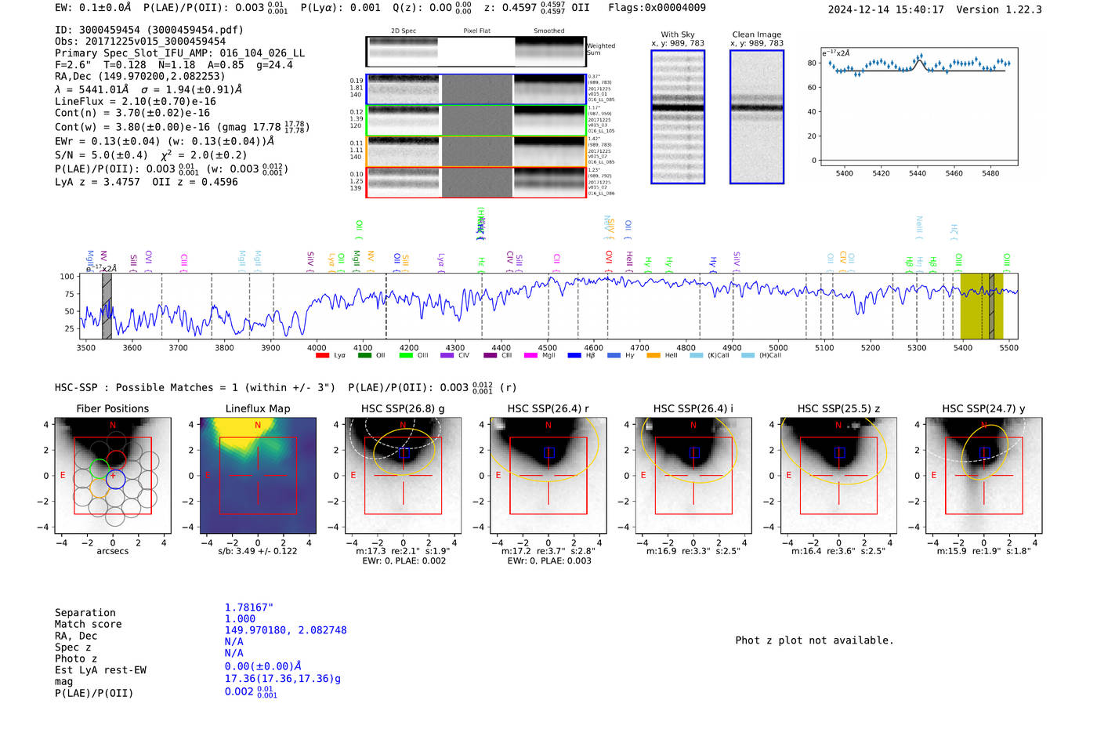Click the 2D Spec column header

click(404, 31)
